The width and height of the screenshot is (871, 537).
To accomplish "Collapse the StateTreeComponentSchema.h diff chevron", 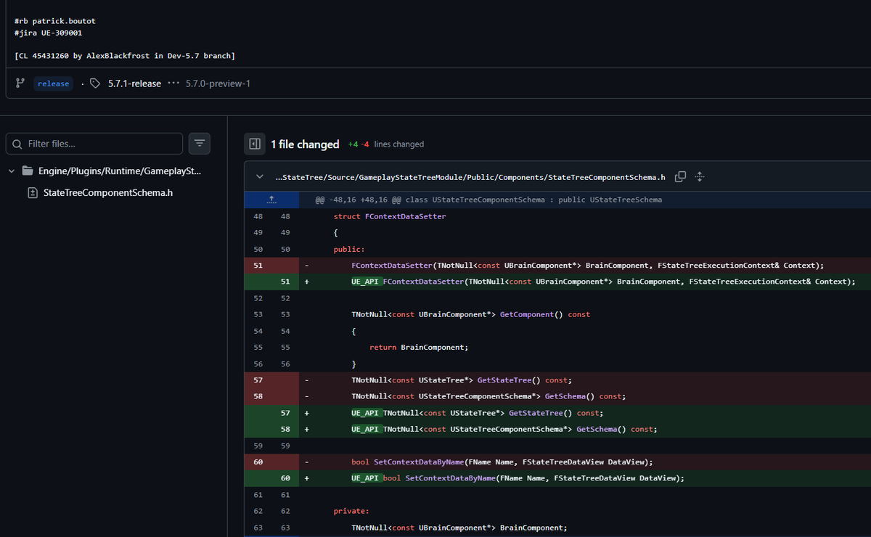I will point(260,177).
